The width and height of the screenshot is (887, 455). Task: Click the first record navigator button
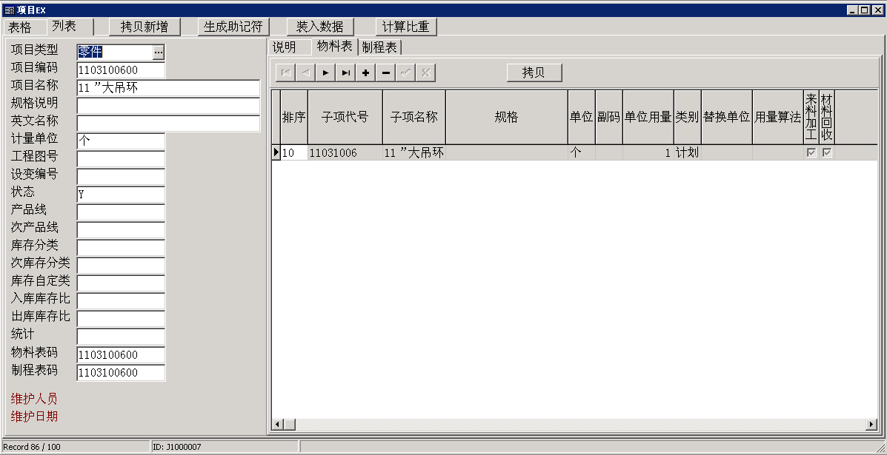(285, 73)
